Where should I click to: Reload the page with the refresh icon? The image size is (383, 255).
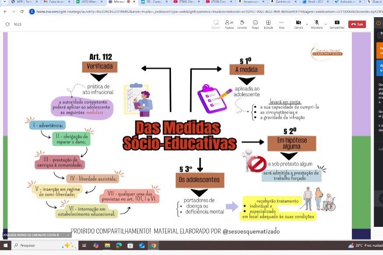[22, 12]
